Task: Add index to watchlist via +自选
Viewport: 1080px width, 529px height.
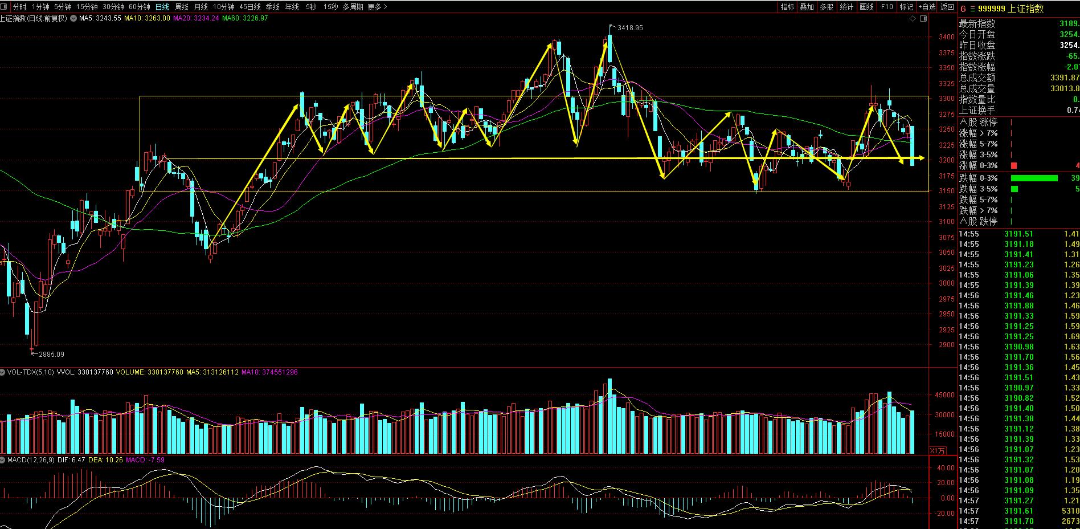Action: coord(927,7)
